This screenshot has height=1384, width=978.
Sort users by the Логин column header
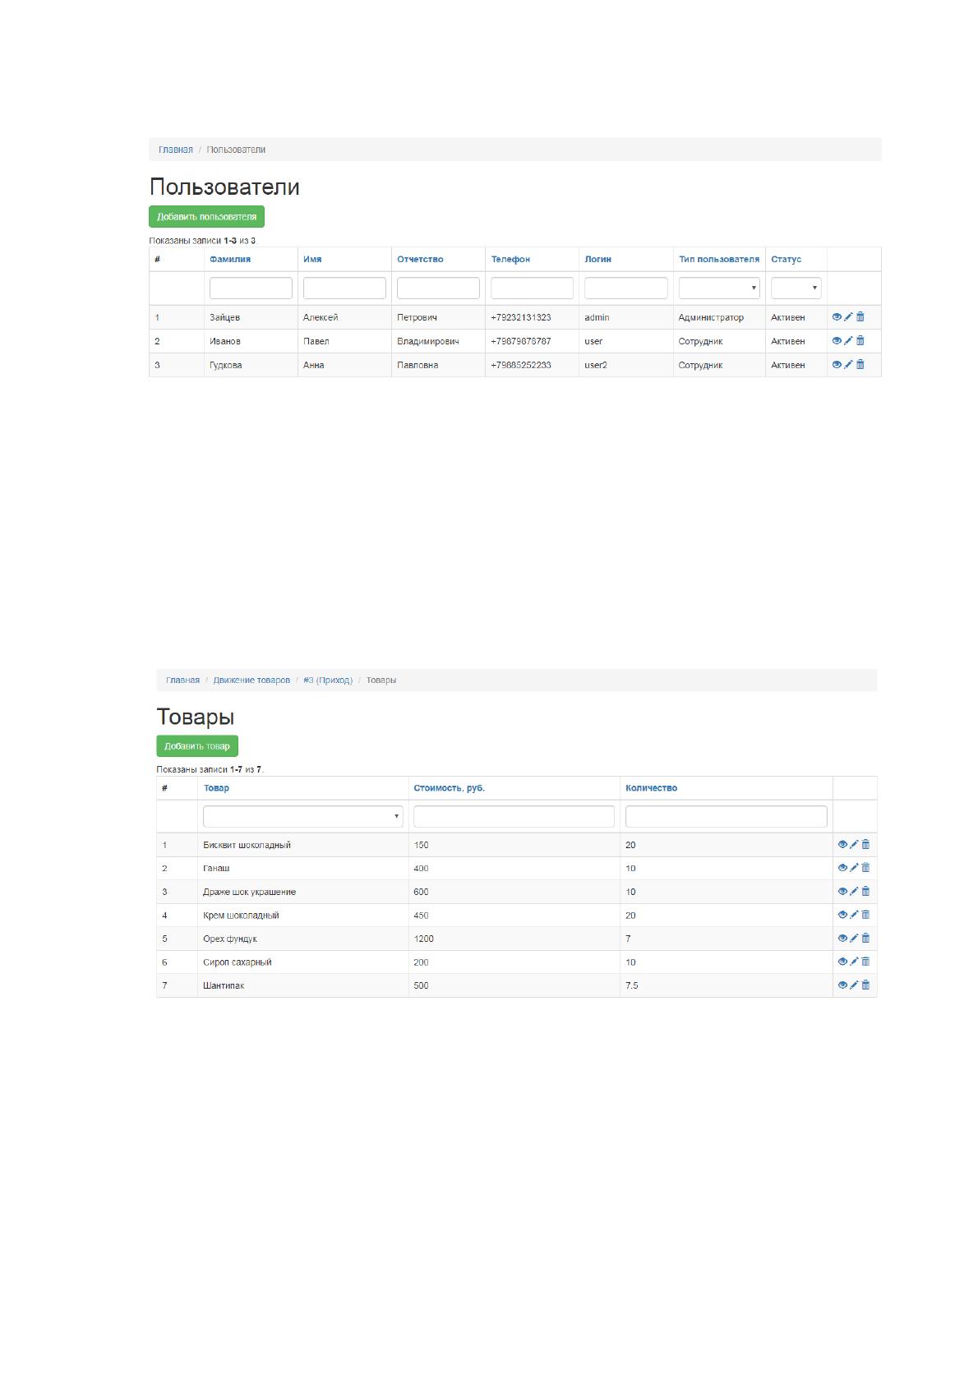597,259
